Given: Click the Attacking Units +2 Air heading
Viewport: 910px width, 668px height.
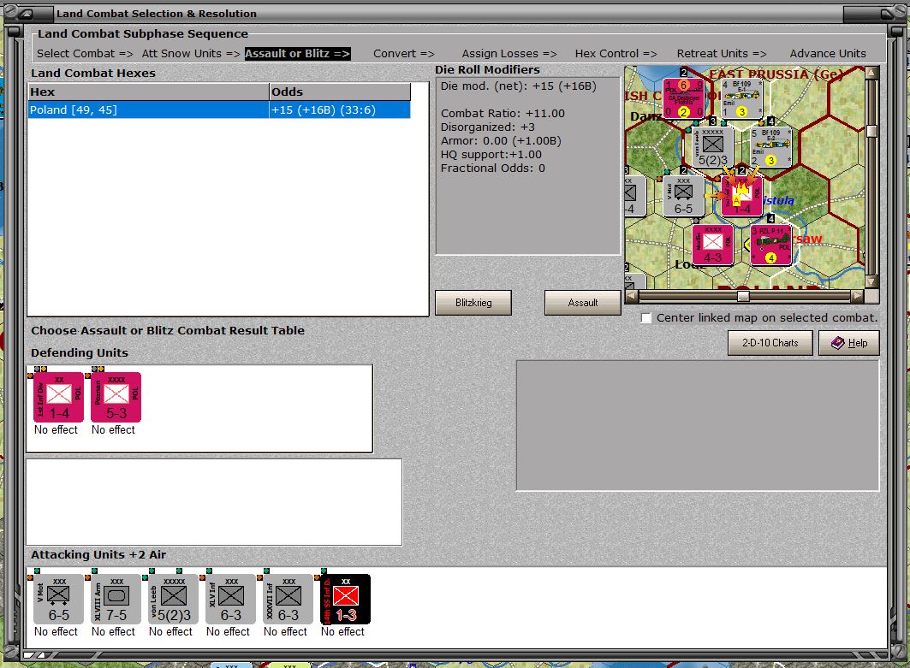Looking at the screenshot, I should [98, 554].
